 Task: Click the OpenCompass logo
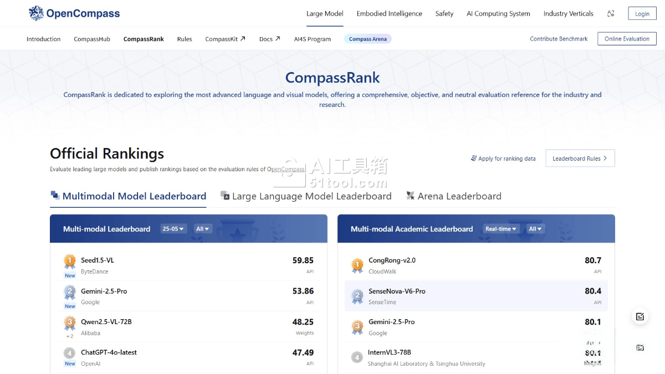(x=74, y=13)
